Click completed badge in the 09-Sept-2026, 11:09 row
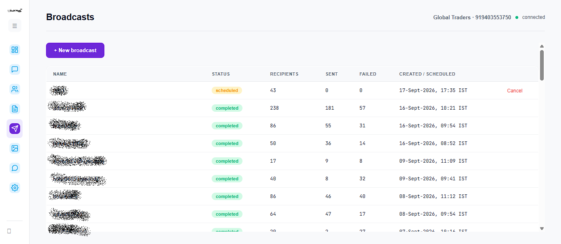Screen dimensions: 561x244 pos(227,161)
